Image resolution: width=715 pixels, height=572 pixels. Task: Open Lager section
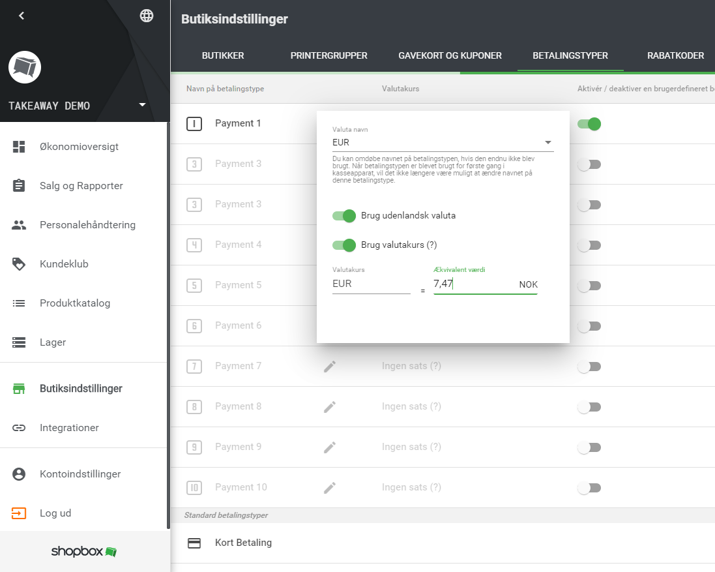[53, 342]
